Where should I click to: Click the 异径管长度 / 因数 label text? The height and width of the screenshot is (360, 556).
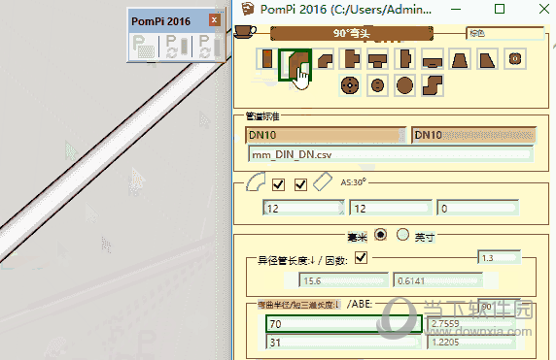(x=302, y=261)
